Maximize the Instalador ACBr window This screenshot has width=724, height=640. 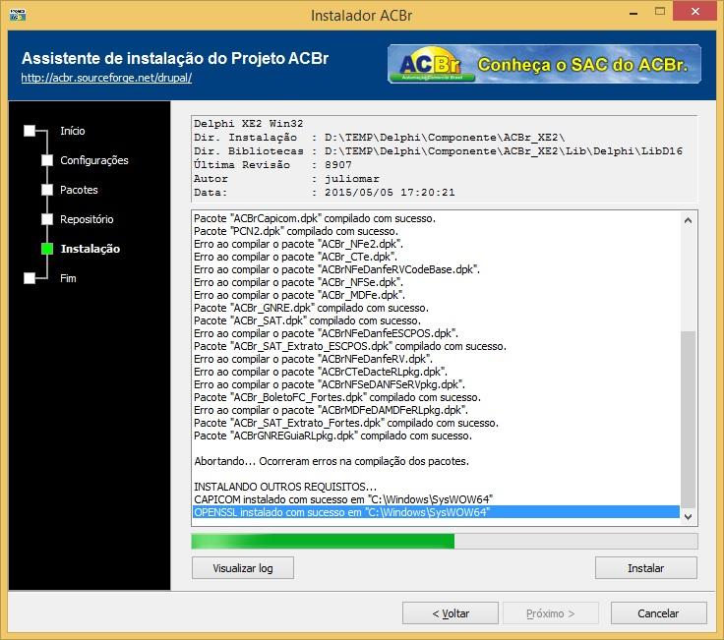point(660,11)
